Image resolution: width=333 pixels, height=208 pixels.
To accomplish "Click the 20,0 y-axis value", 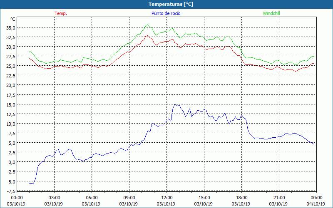I will pos(11,85).
